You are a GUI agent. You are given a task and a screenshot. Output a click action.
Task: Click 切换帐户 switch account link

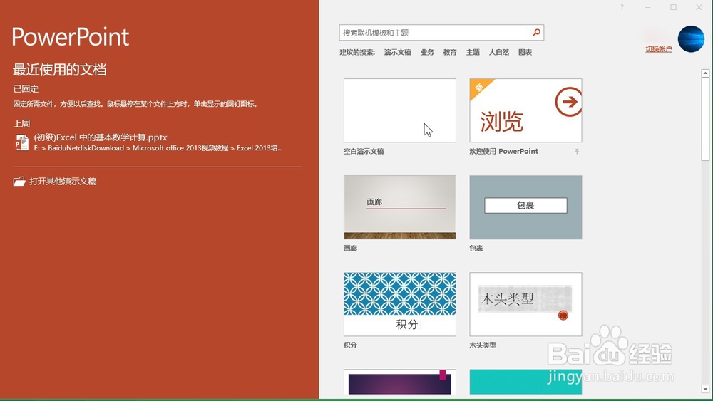[x=658, y=49]
